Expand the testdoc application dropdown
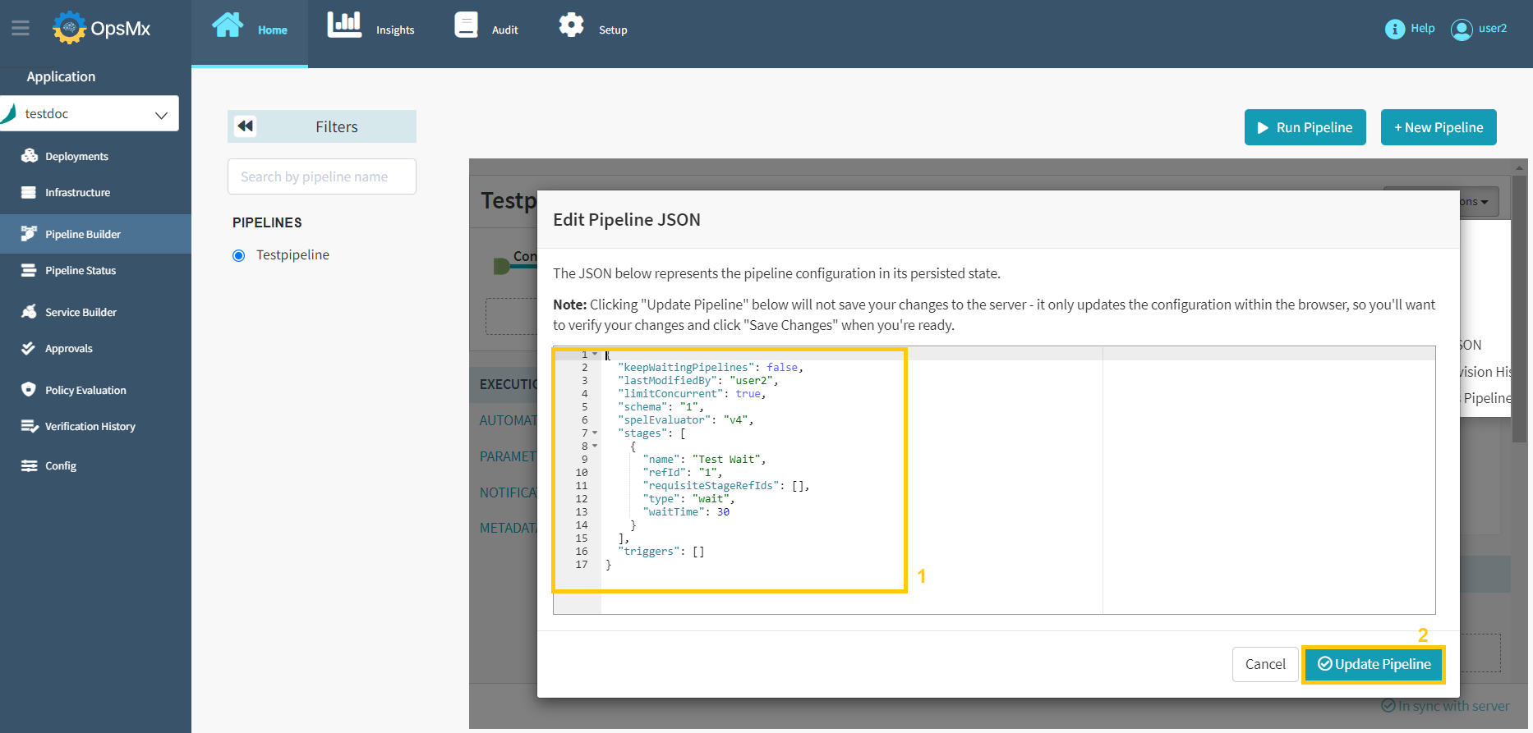 (161, 114)
